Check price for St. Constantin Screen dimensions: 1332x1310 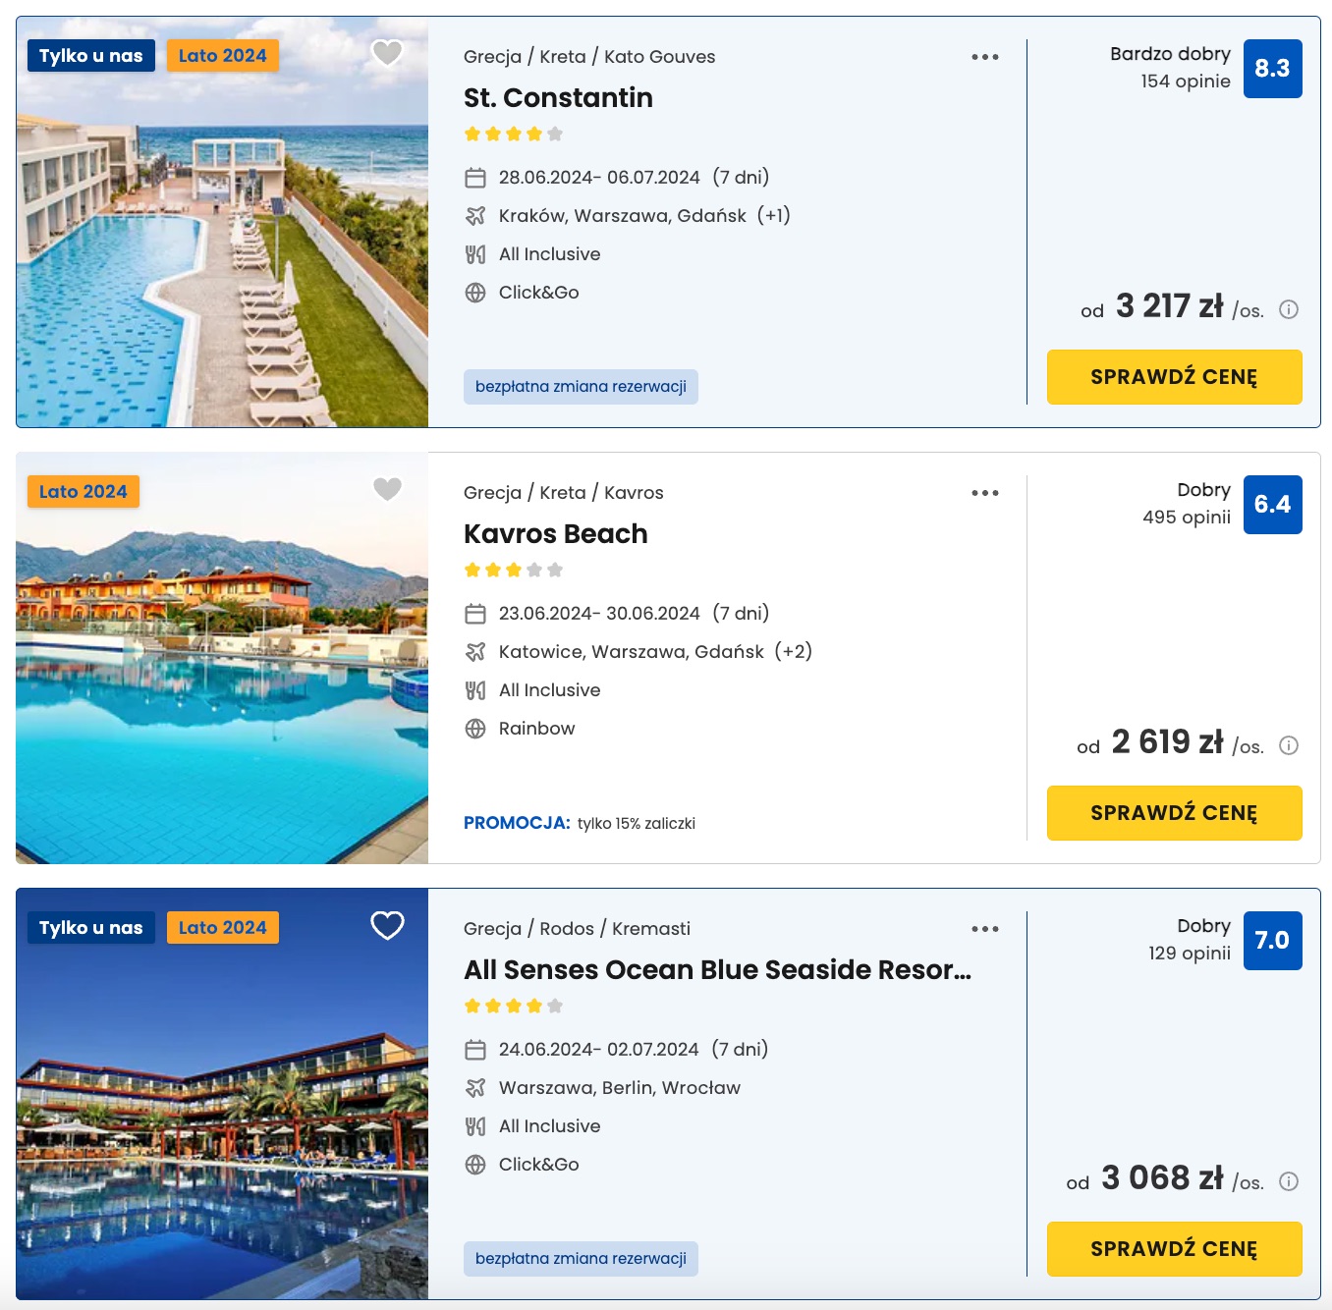pos(1174,377)
